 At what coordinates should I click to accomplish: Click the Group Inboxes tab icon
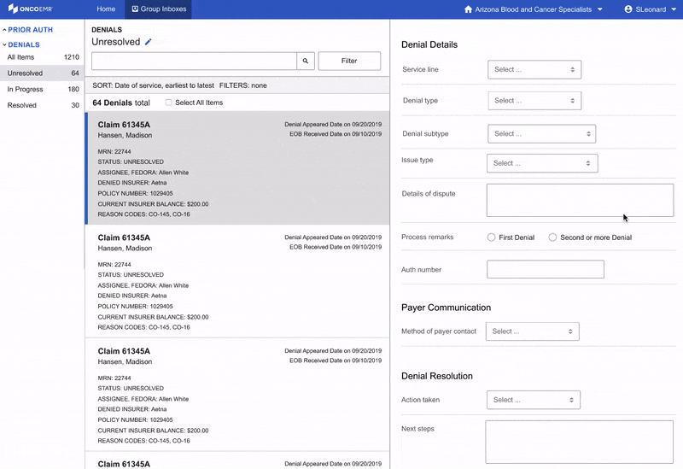[x=135, y=9]
